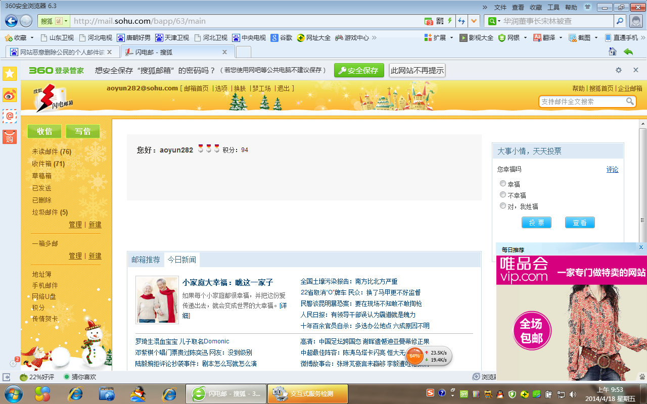Open the user avatar login icon

point(636,21)
